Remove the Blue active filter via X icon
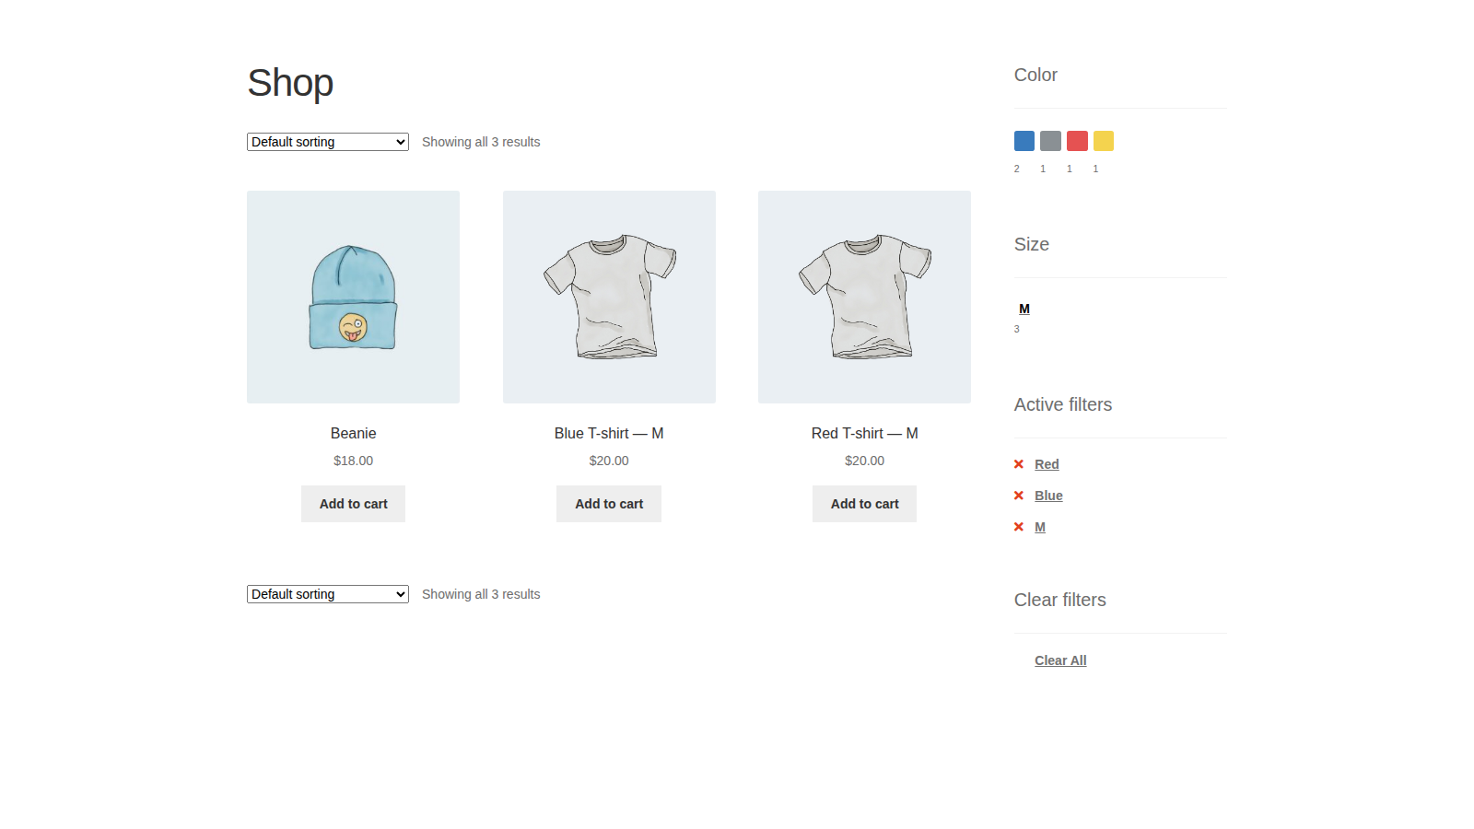1474x829 pixels. (x=1019, y=496)
